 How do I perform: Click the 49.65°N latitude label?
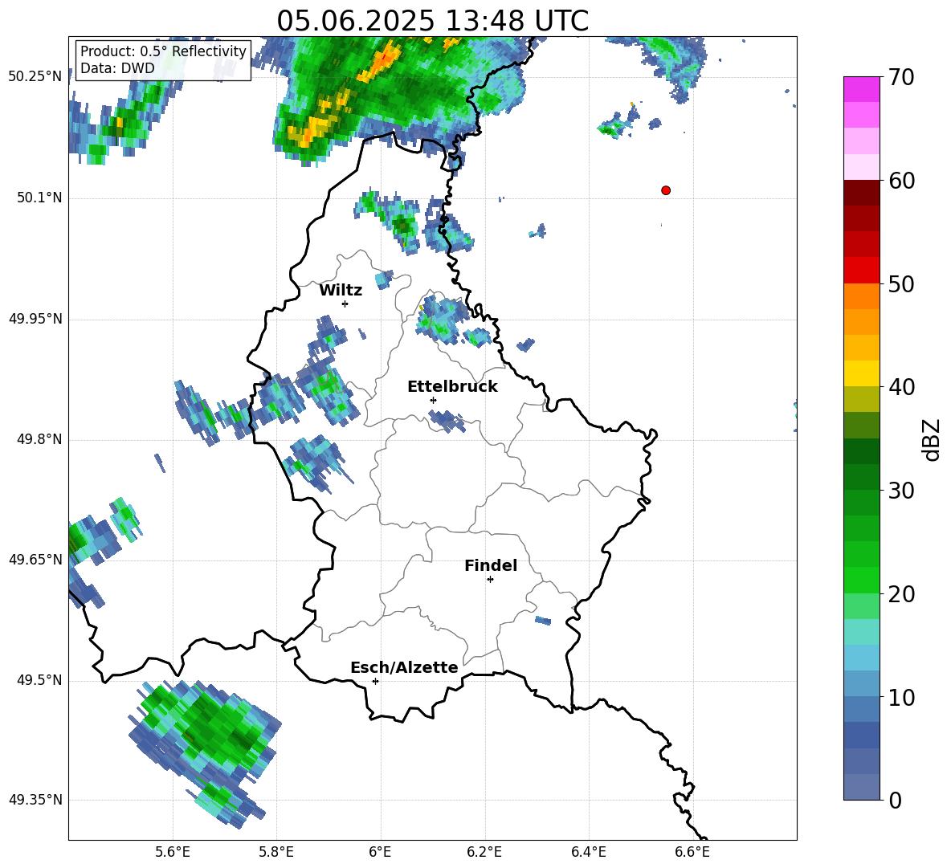point(35,560)
